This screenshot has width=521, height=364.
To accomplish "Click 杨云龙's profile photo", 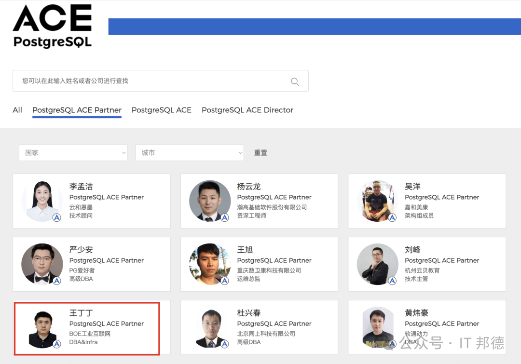I will 210,201.
